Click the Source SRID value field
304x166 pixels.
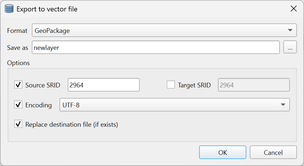[x=103, y=85]
